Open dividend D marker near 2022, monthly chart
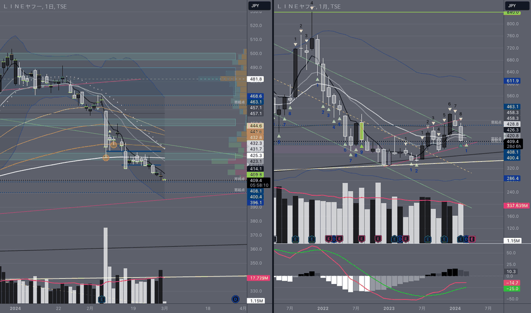 click(x=334, y=239)
